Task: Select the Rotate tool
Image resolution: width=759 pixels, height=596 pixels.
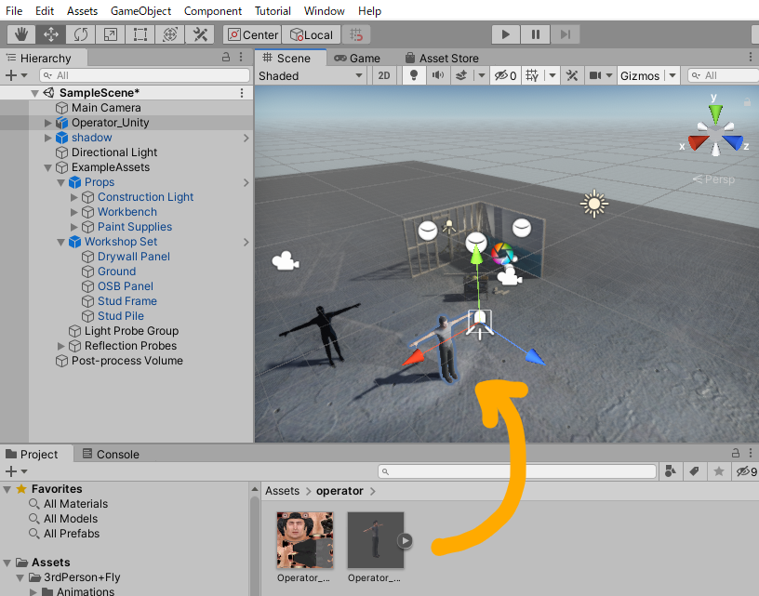Action: click(x=81, y=34)
